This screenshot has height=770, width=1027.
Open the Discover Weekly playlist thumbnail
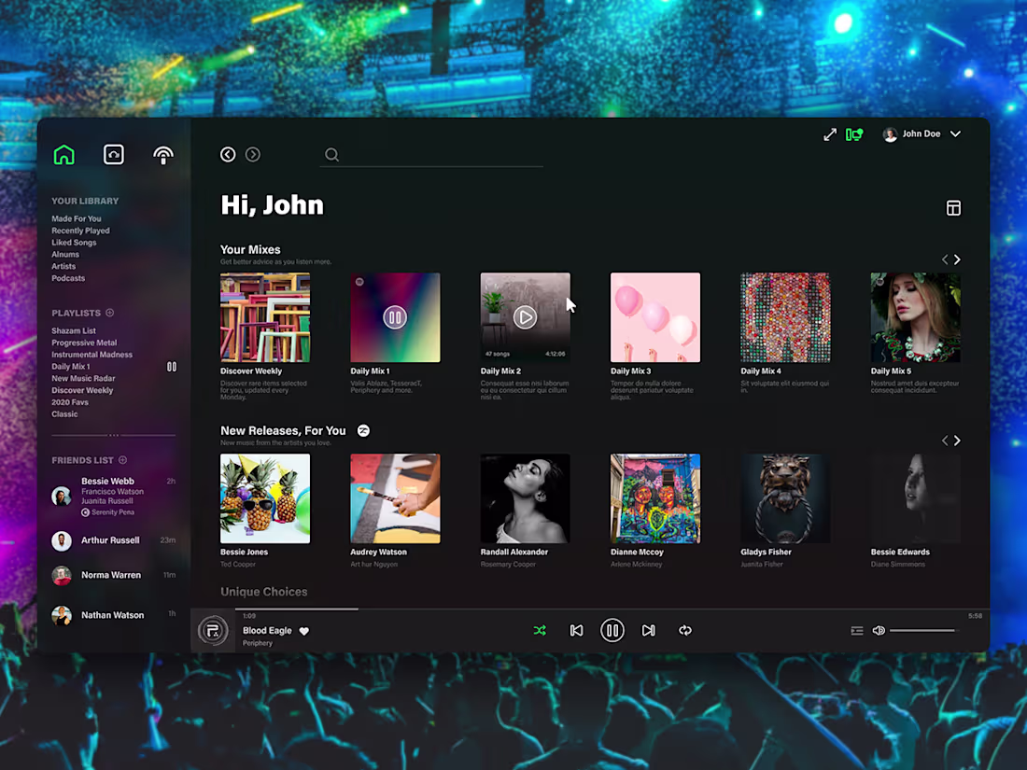tap(265, 317)
